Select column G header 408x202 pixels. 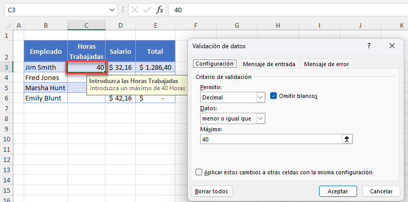click(x=237, y=26)
